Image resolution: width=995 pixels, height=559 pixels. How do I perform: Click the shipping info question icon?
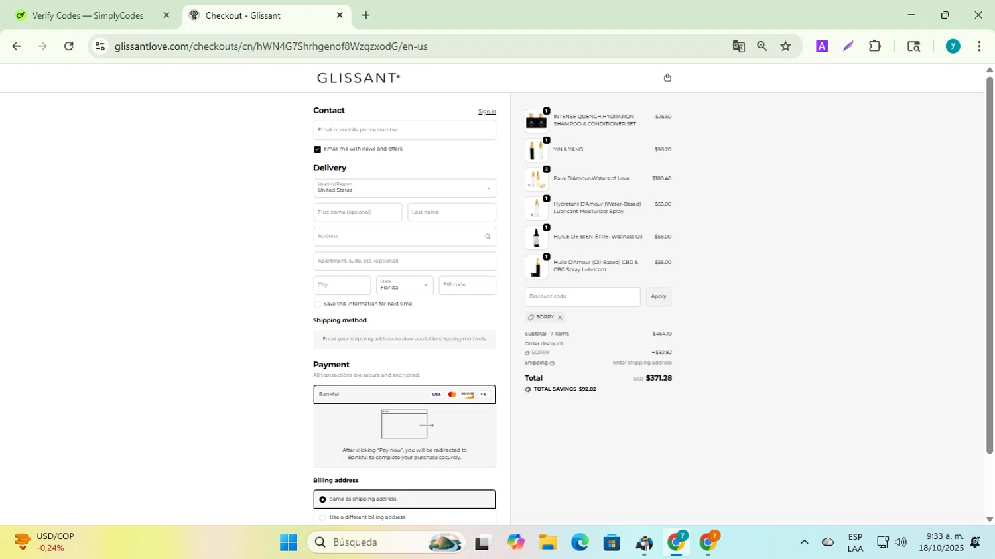[552, 363]
